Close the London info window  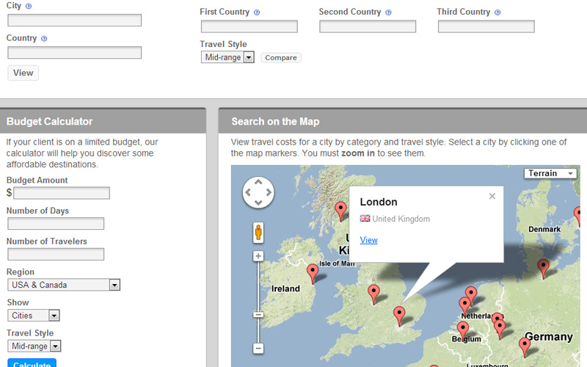coord(492,196)
